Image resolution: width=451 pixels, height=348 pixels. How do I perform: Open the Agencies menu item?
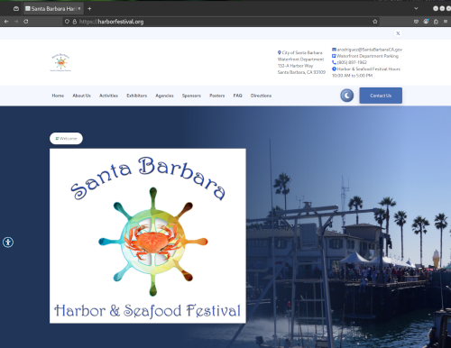164,96
